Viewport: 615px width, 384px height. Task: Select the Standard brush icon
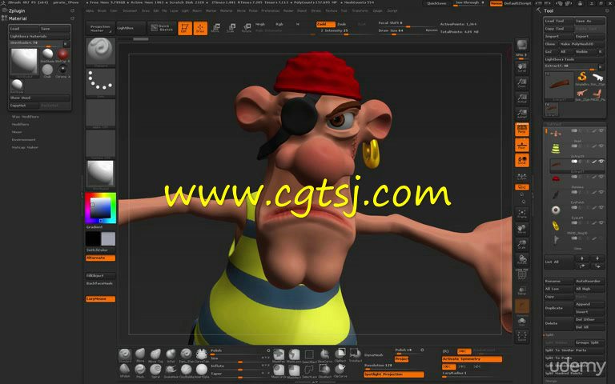[x=125, y=355]
